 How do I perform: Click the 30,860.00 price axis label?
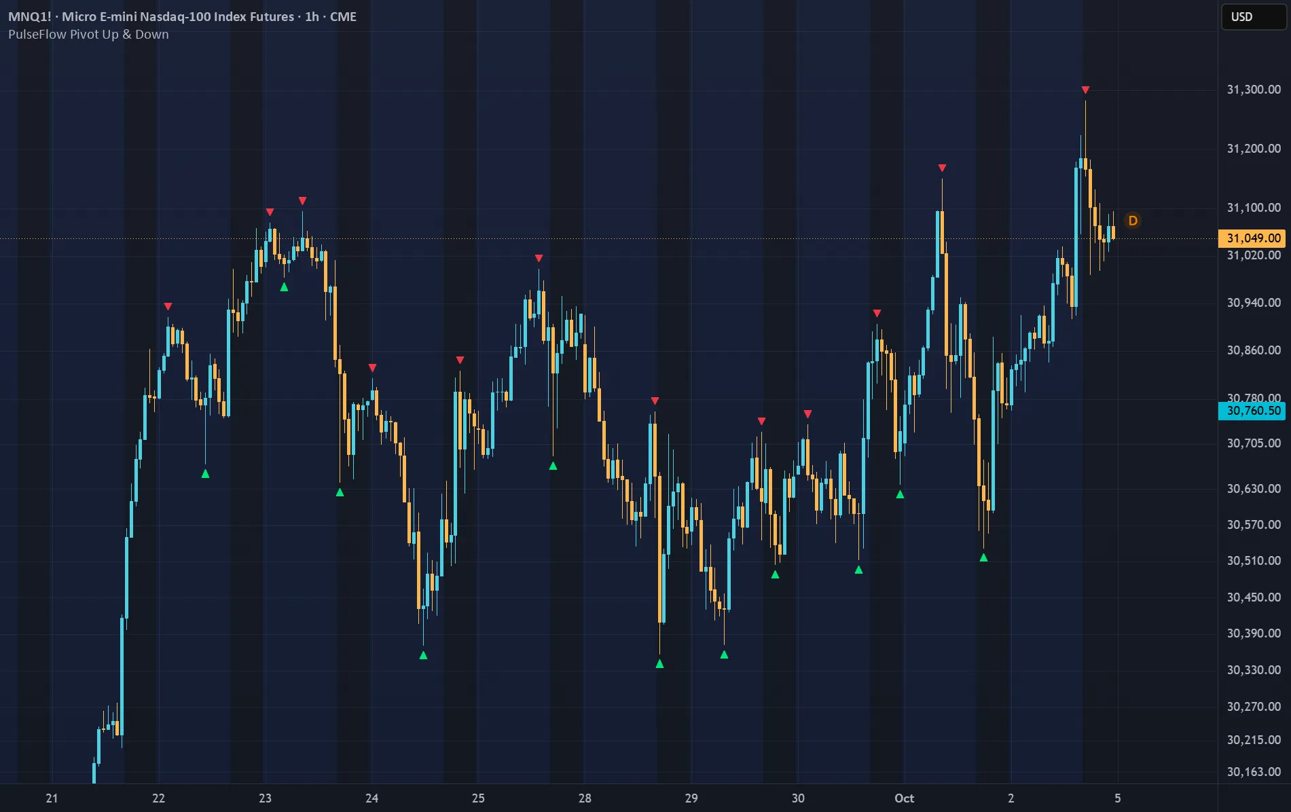coord(1254,350)
